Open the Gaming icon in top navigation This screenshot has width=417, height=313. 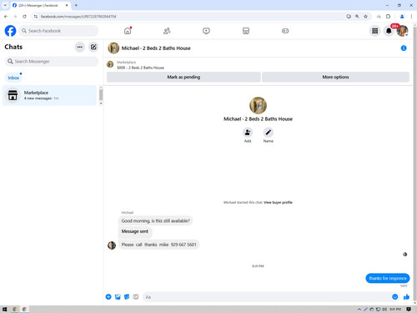click(285, 31)
